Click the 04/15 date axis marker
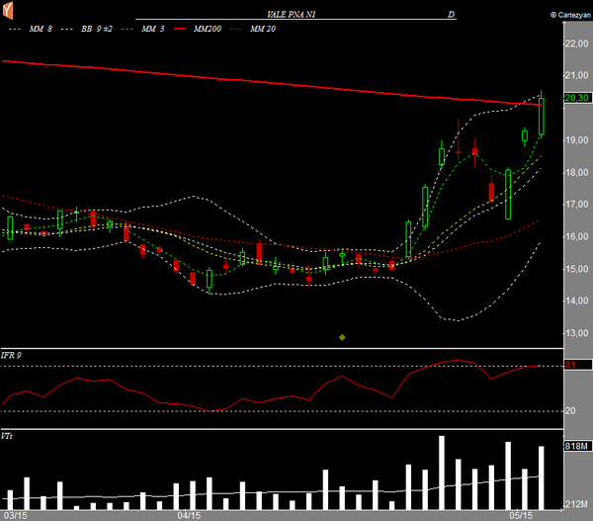 (x=190, y=515)
